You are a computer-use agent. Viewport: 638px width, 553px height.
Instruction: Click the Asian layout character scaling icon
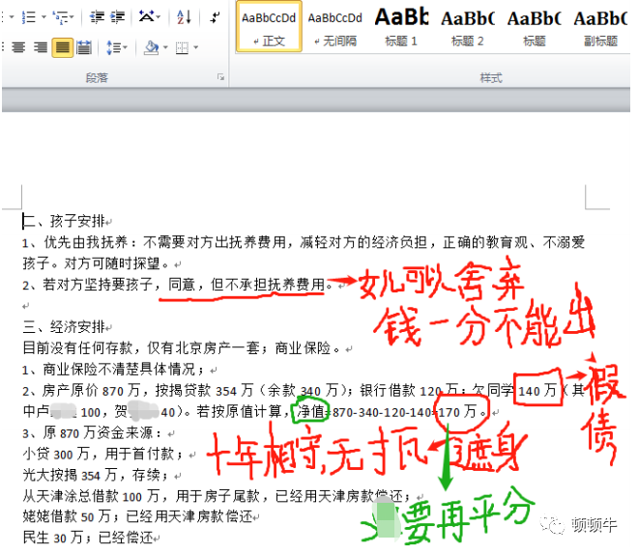coord(147,17)
